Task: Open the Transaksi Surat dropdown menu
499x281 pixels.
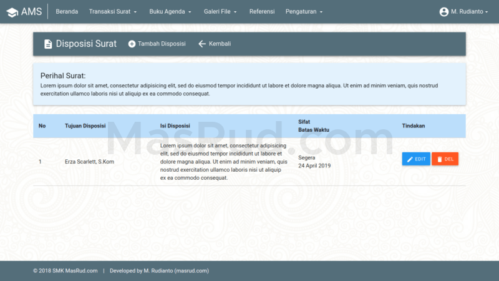Action: coord(113,12)
